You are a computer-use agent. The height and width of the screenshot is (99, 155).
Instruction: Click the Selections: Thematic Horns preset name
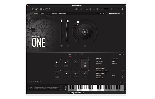[x=59, y=14]
